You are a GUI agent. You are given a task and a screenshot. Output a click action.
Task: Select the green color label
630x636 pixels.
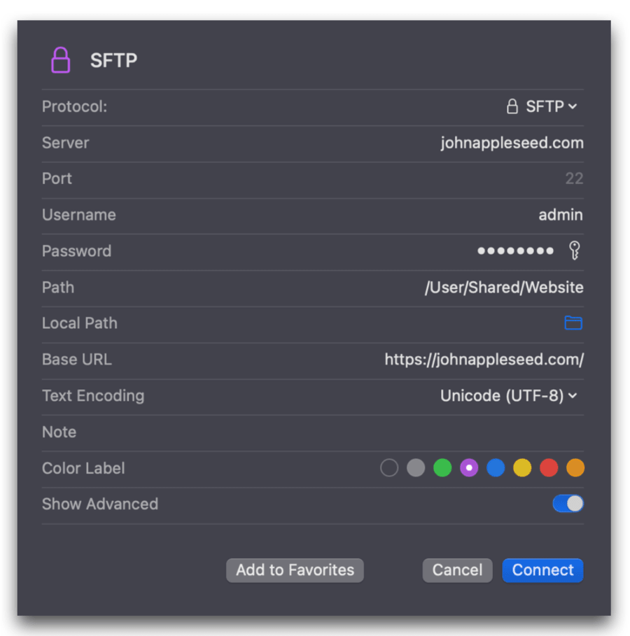point(442,467)
